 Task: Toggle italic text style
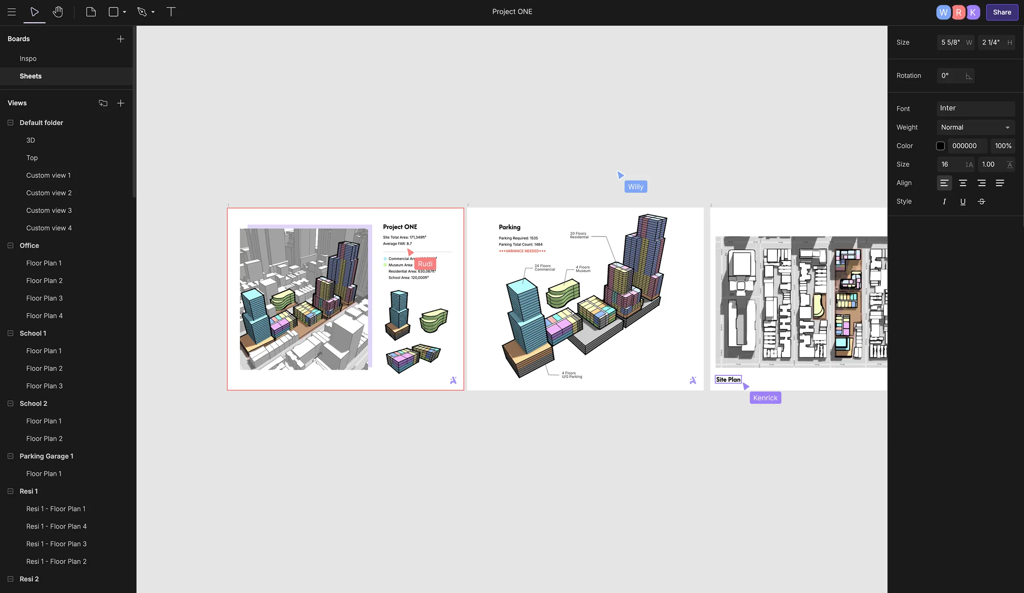click(944, 201)
